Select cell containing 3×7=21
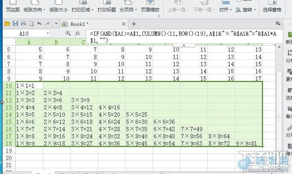The width and height of the screenshot is (292, 174). [84, 129]
